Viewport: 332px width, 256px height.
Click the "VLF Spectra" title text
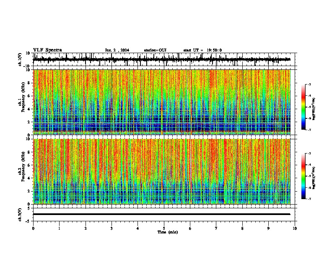coord(47,50)
